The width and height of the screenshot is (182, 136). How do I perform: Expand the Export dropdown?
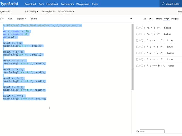coord(22,19)
